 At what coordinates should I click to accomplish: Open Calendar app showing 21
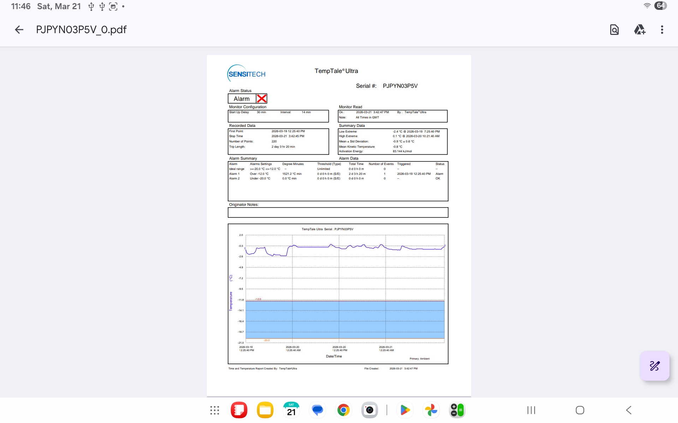[291, 410]
